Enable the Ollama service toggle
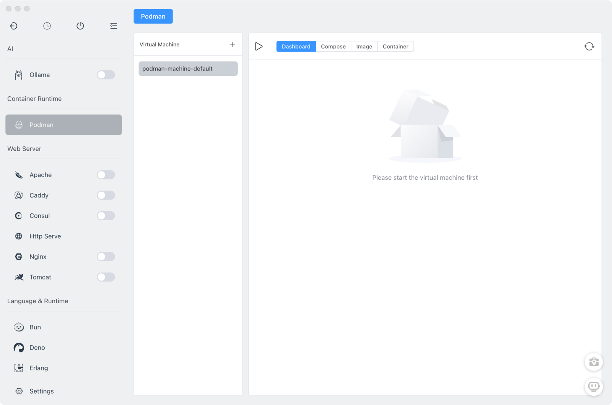The image size is (612, 405). pos(106,75)
